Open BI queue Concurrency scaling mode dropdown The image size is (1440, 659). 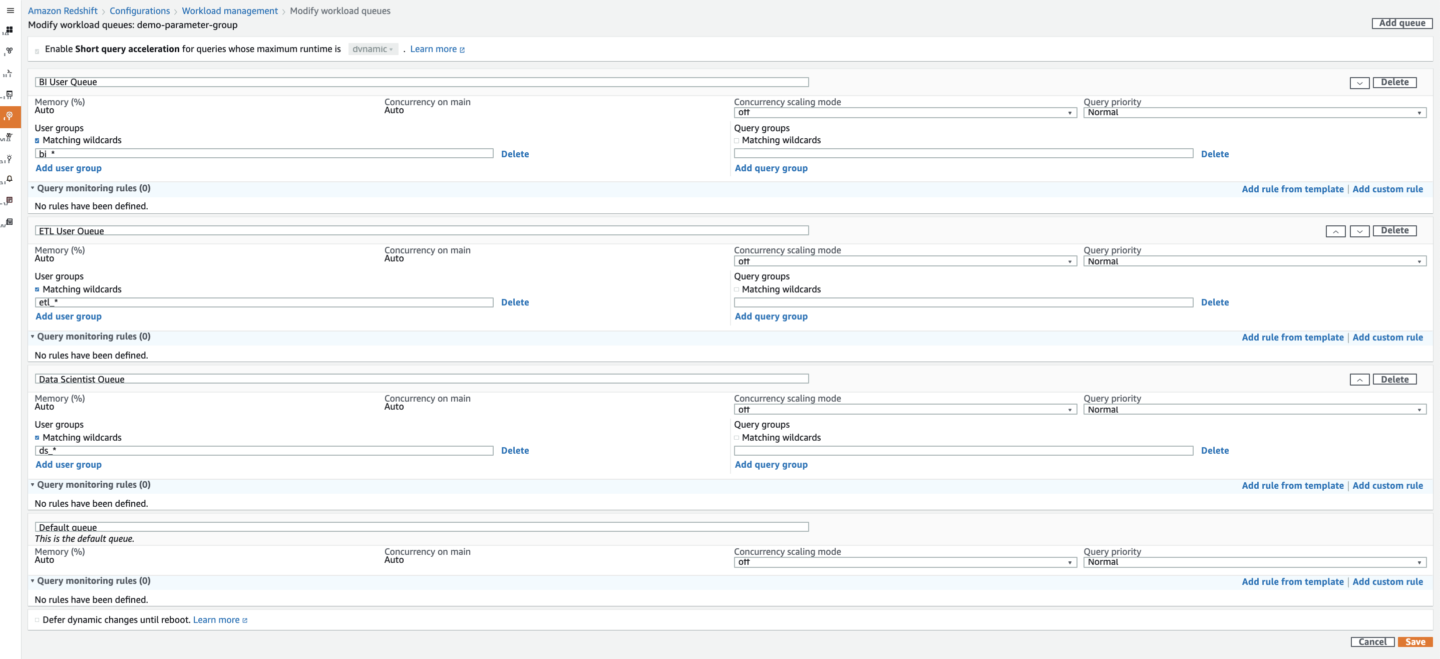905,113
